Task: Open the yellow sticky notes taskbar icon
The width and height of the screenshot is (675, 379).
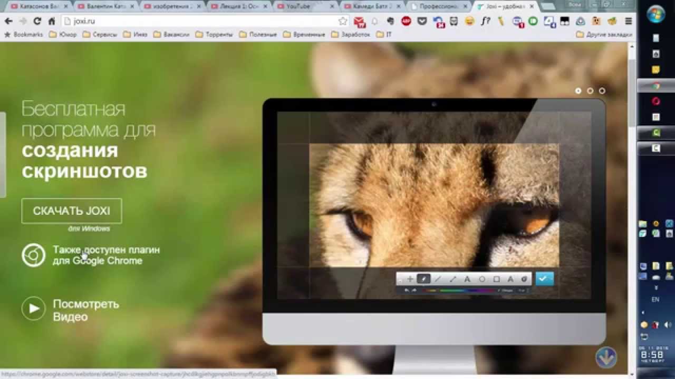Action: pyautogui.click(x=656, y=69)
